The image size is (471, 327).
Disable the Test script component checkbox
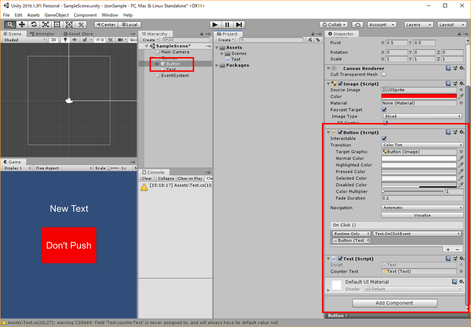[340, 258]
